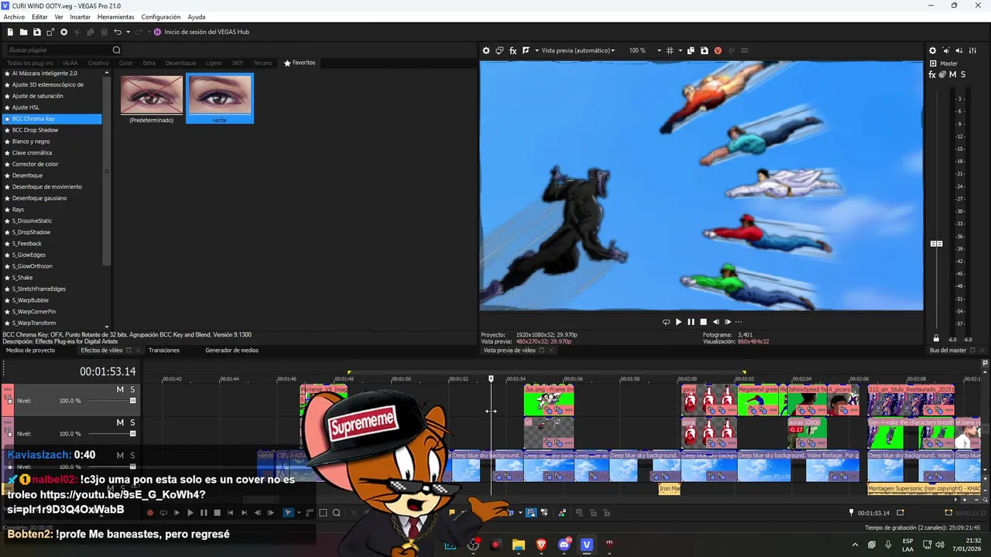Image resolution: width=991 pixels, height=557 pixels.
Task: Open File Explorer from taskbar
Action: (519, 545)
